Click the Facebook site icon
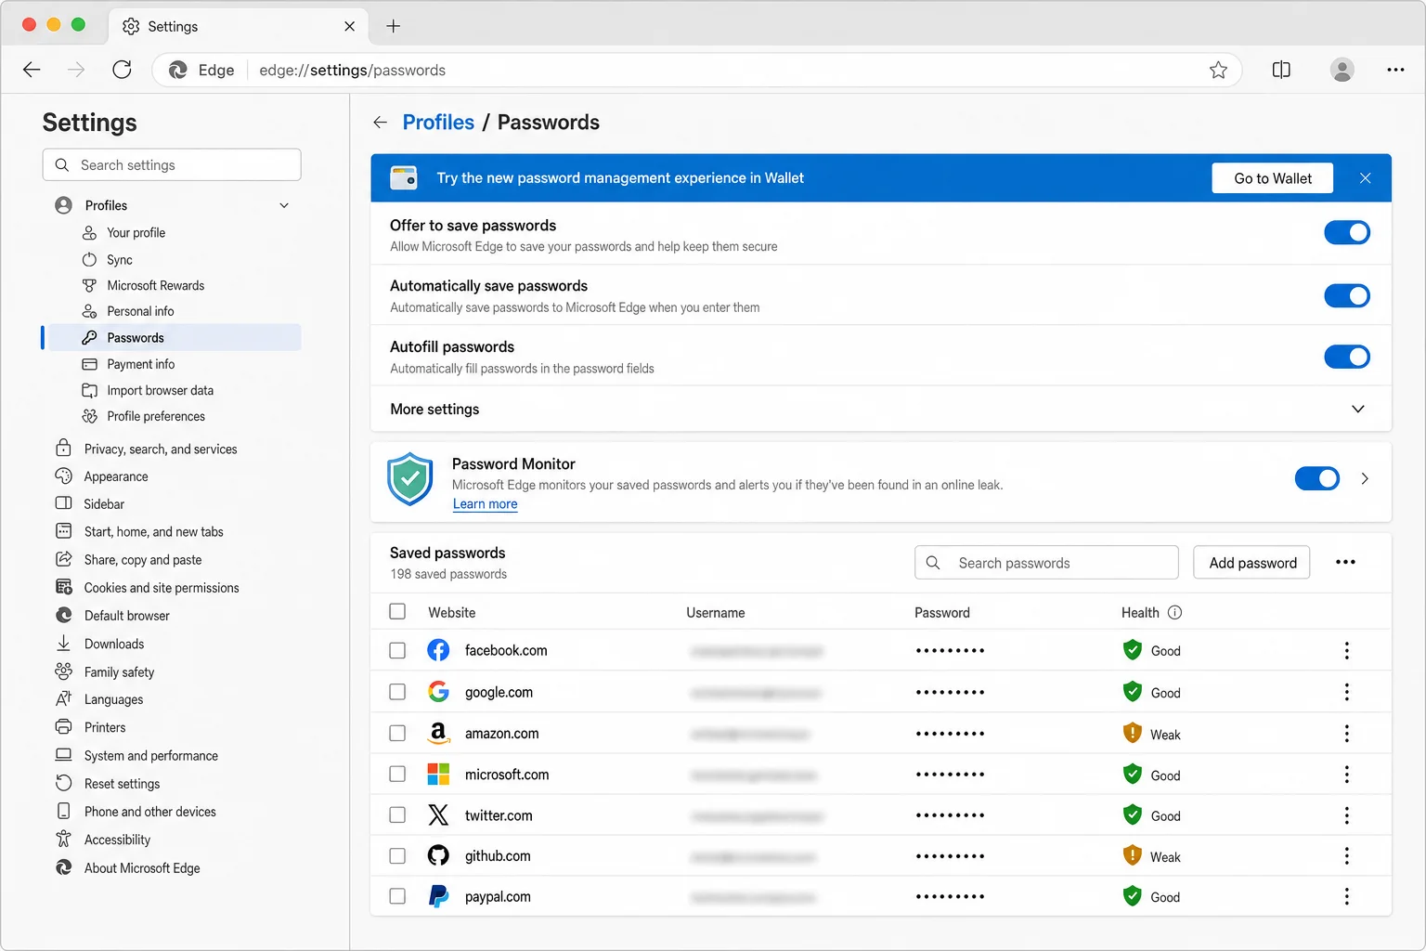The height and width of the screenshot is (951, 1426). (438, 650)
